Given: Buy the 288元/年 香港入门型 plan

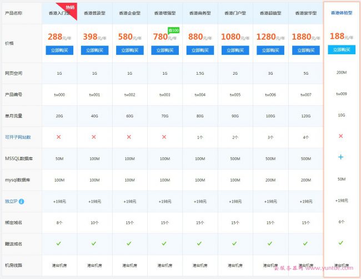Looking at the screenshot, I should [59, 50].
